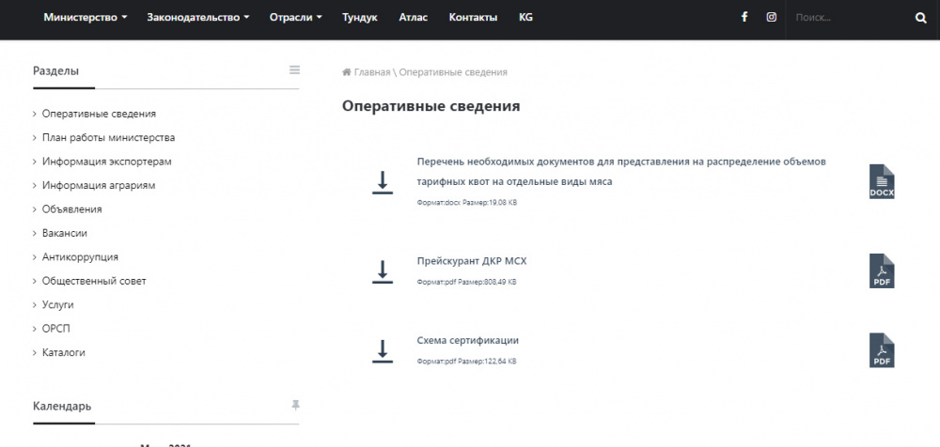Open the Instagram page icon
940x447 pixels.
pyautogui.click(x=771, y=17)
